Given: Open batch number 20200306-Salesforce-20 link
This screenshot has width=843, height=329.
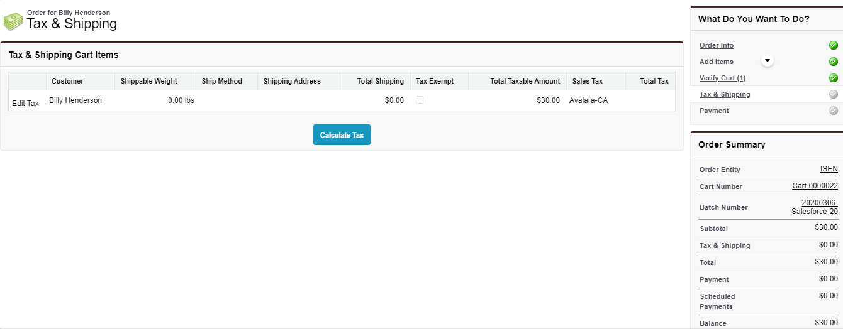Looking at the screenshot, I should pos(815,207).
